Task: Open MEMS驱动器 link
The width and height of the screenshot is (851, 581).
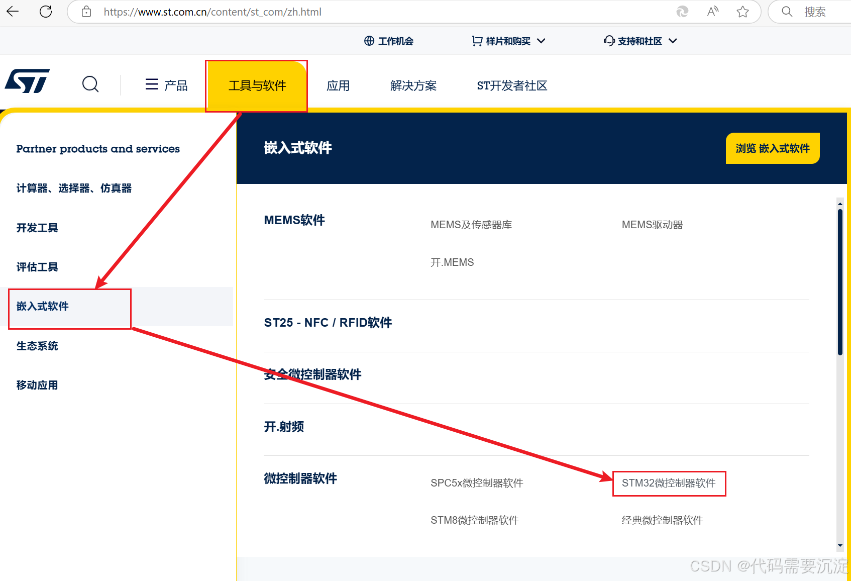Action: [652, 225]
